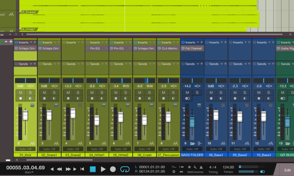Solo the 06_Crash channel
This screenshot has width=294, height=176.
(149, 92)
